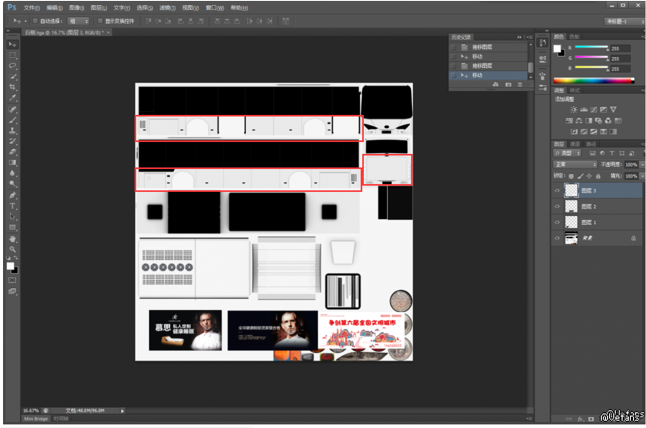Activate the Hand tool
The height and width of the screenshot is (428, 646).
point(13,239)
